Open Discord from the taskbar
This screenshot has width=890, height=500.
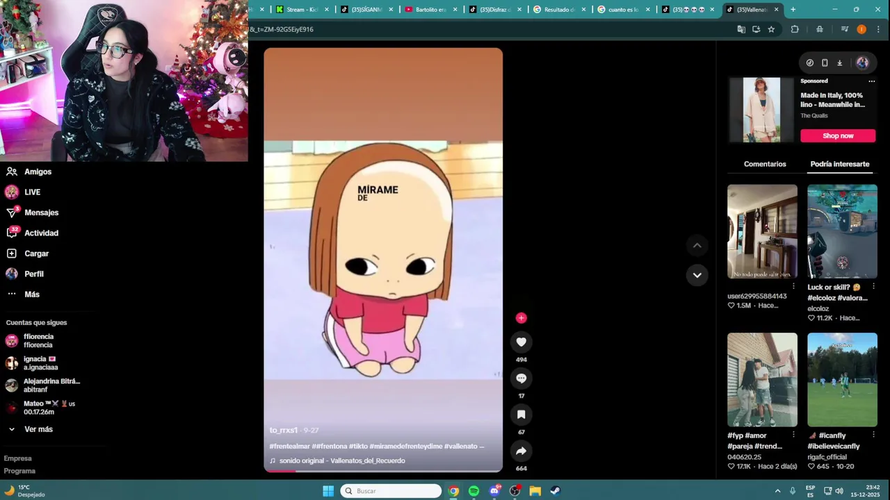coord(494,491)
